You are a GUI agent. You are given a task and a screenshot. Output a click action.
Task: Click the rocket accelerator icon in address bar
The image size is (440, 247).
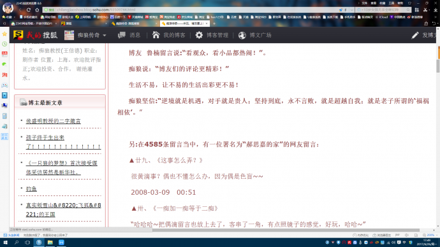[x=341, y=10]
